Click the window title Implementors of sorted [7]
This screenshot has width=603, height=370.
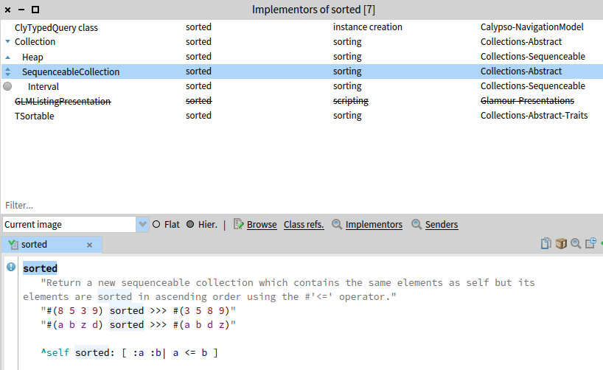[313, 10]
